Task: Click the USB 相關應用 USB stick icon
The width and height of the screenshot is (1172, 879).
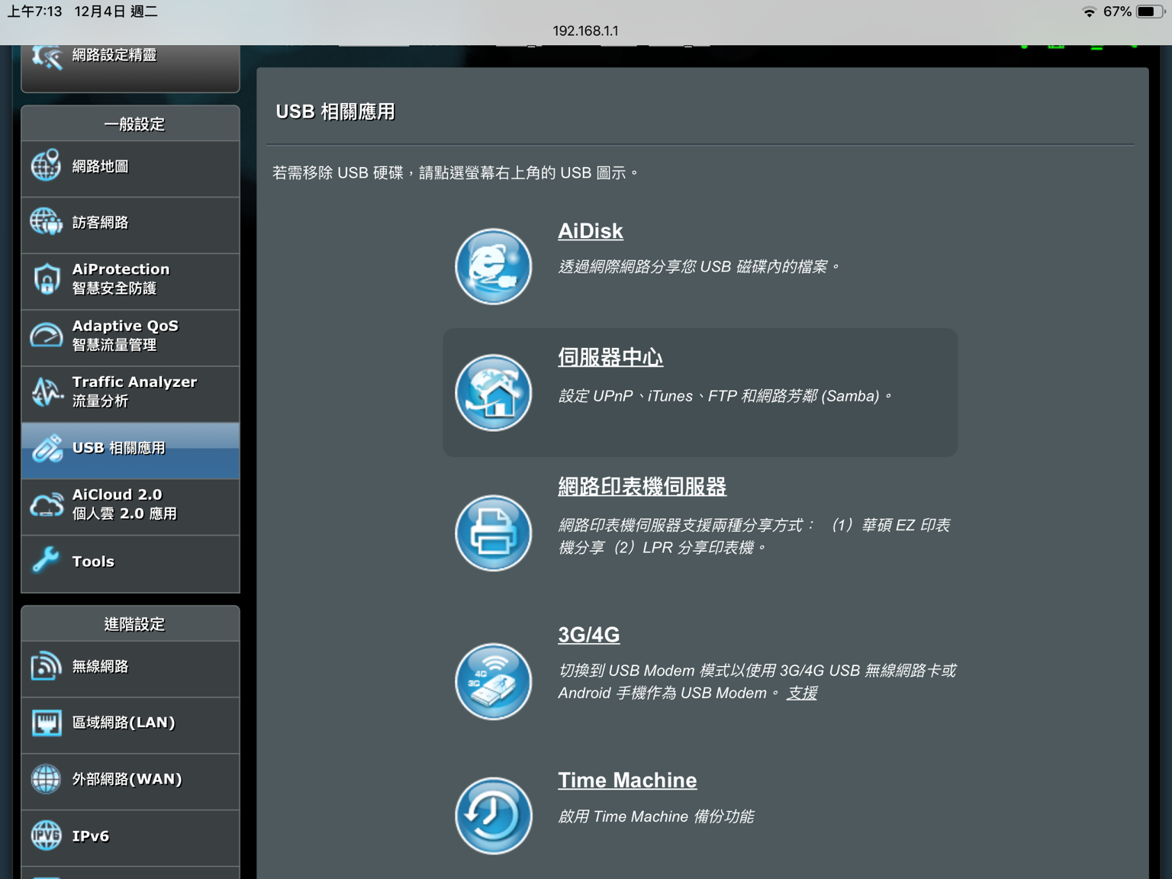Action: [x=46, y=448]
